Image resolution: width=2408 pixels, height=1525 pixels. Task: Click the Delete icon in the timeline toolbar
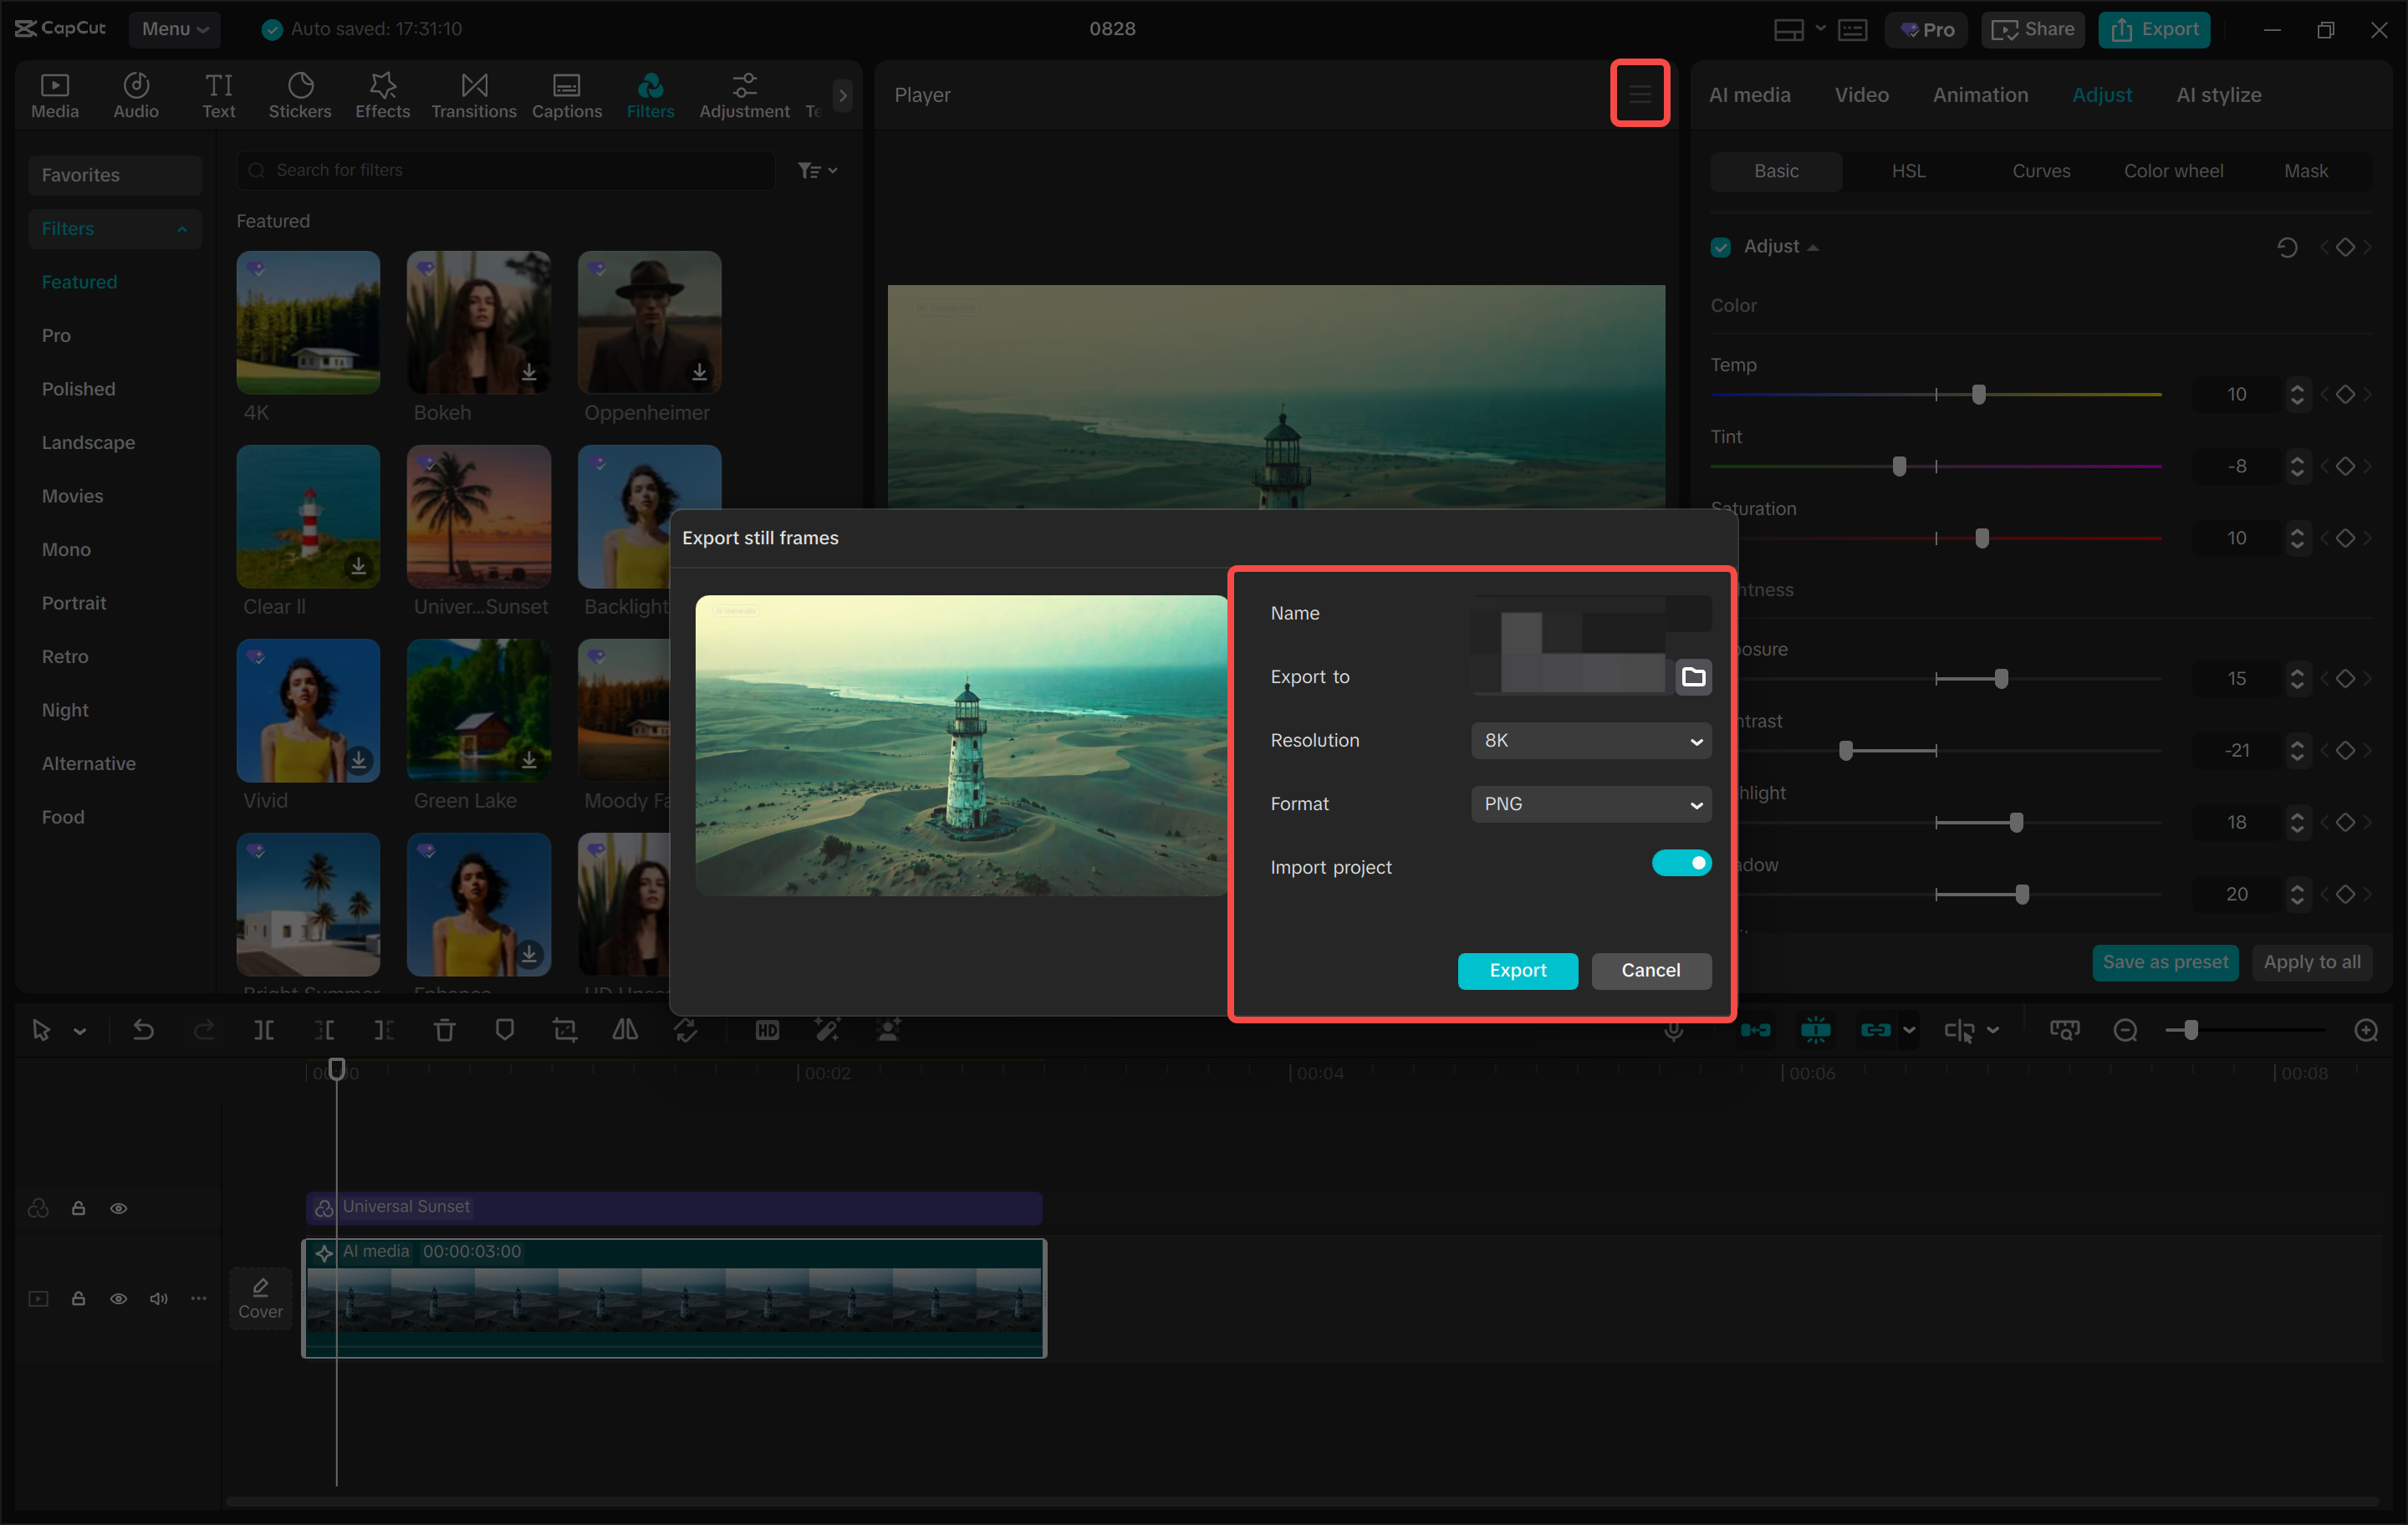pos(445,1030)
